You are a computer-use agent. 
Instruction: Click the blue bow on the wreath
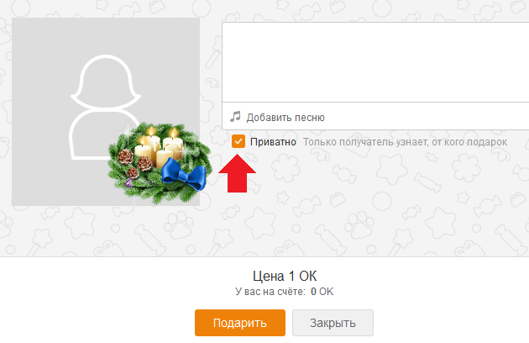184,174
